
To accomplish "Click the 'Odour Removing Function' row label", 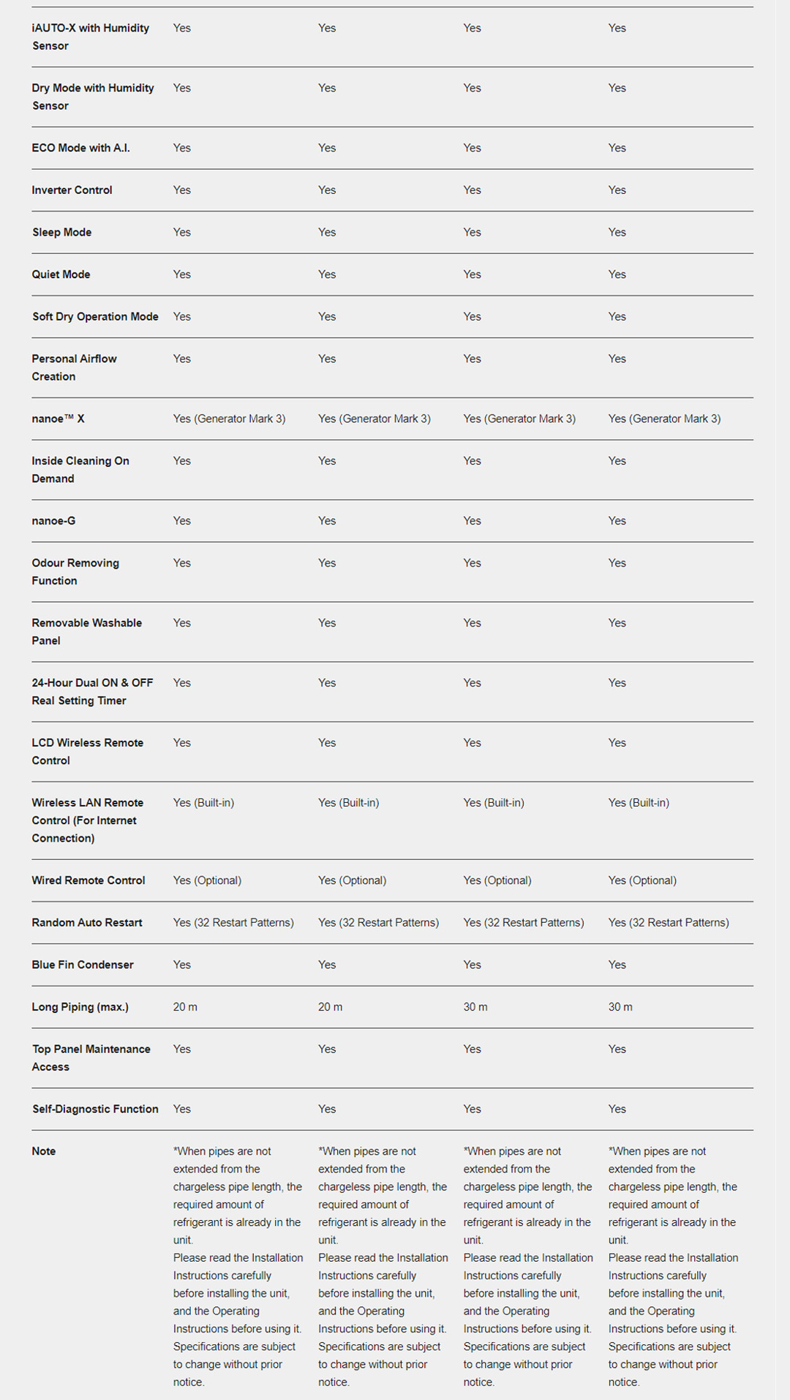I will (x=75, y=572).
